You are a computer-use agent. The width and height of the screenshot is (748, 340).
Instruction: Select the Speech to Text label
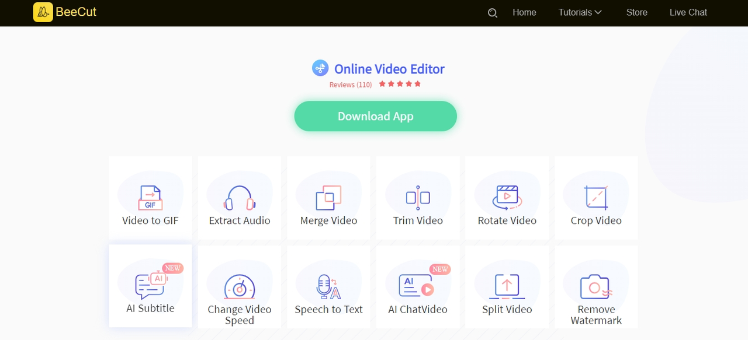click(328, 309)
